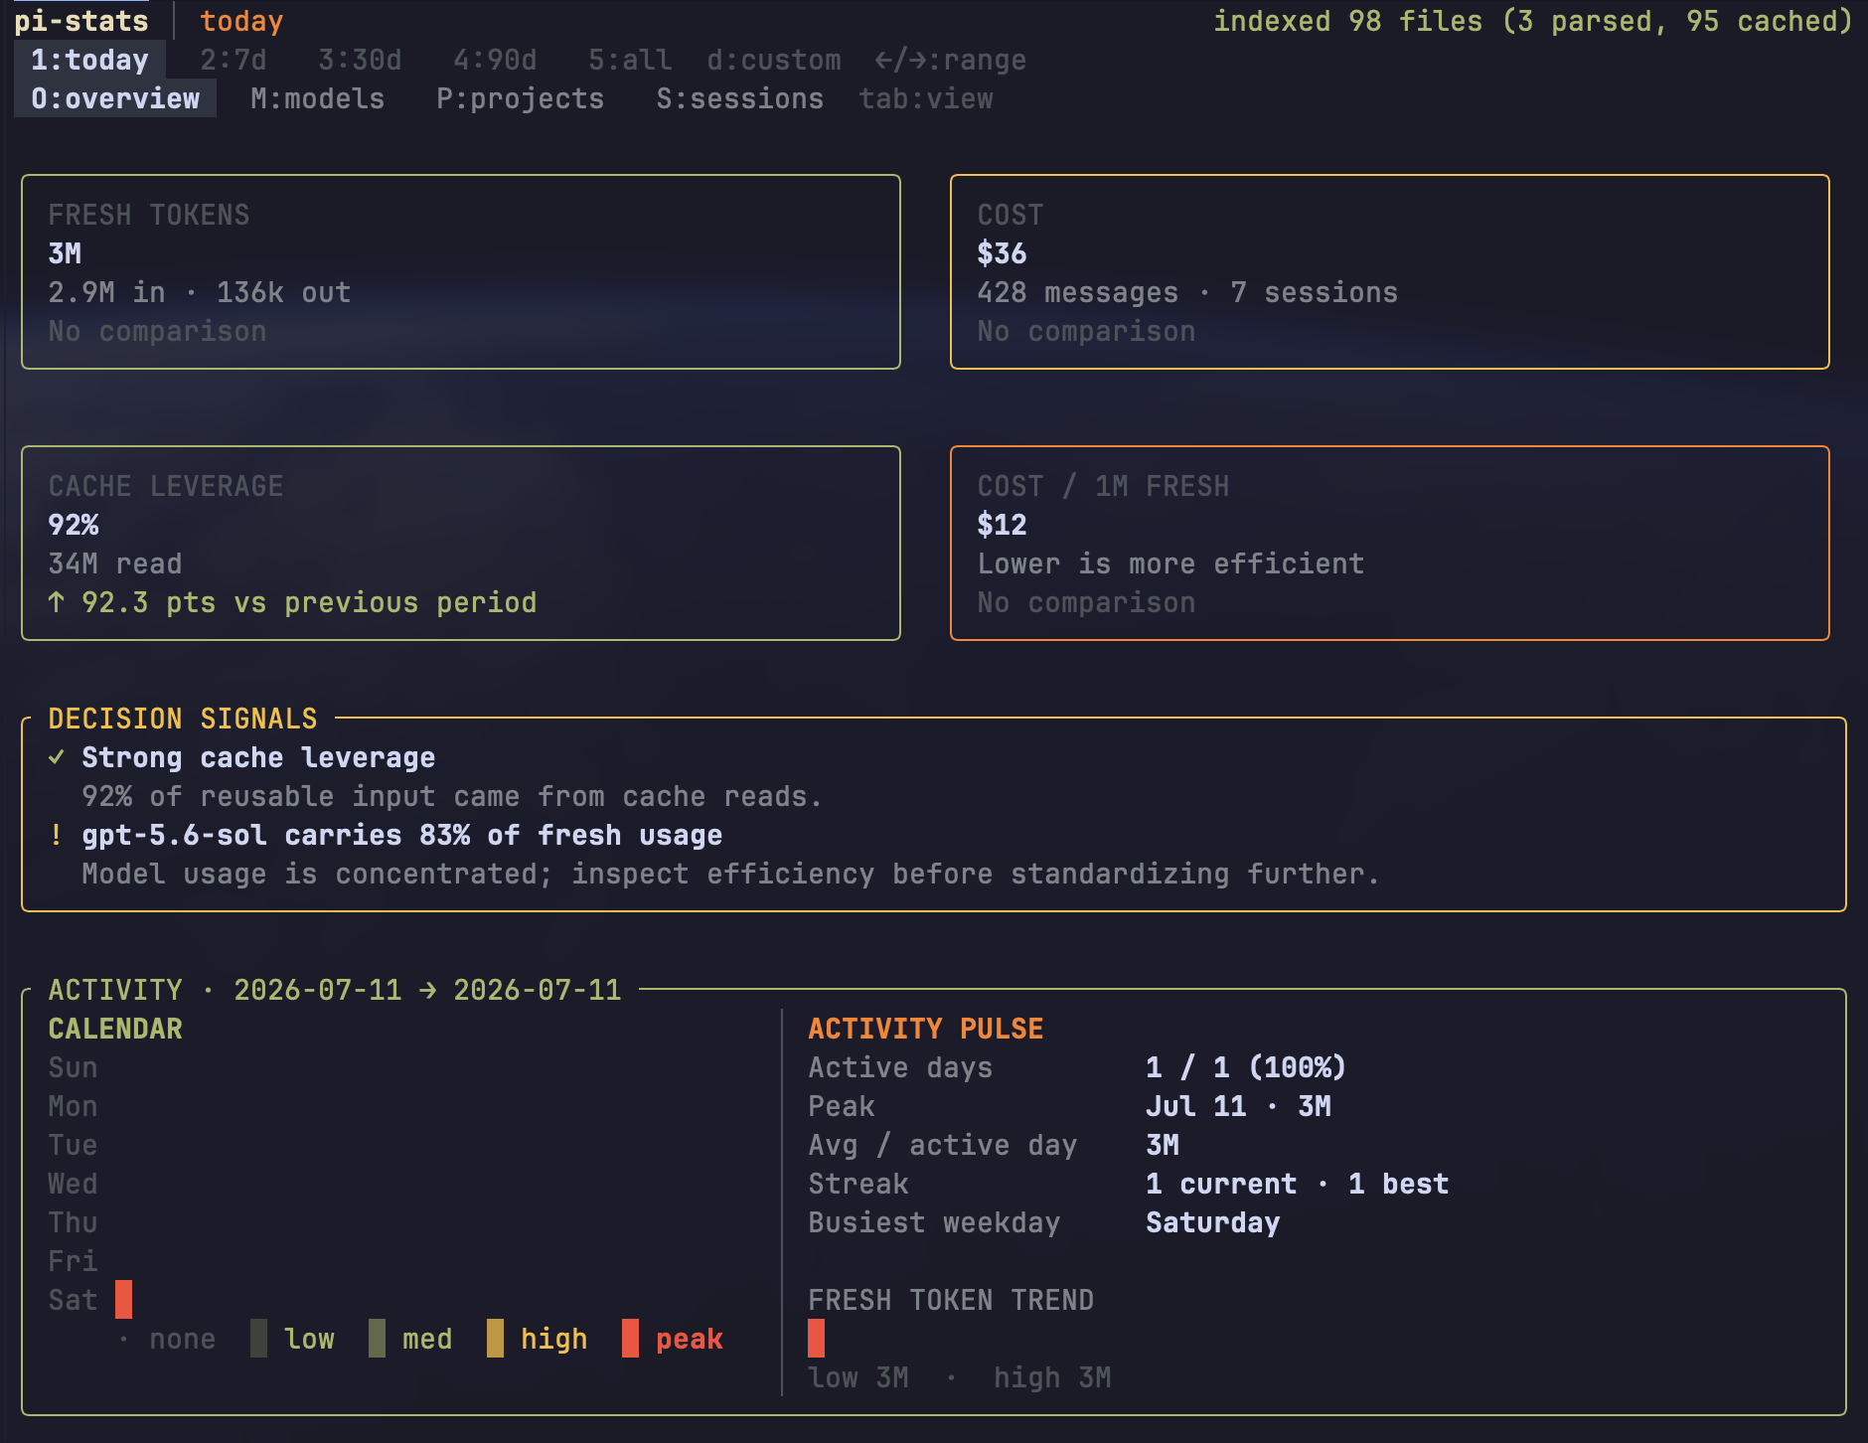Click the orange today label in header

click(241, 21)
